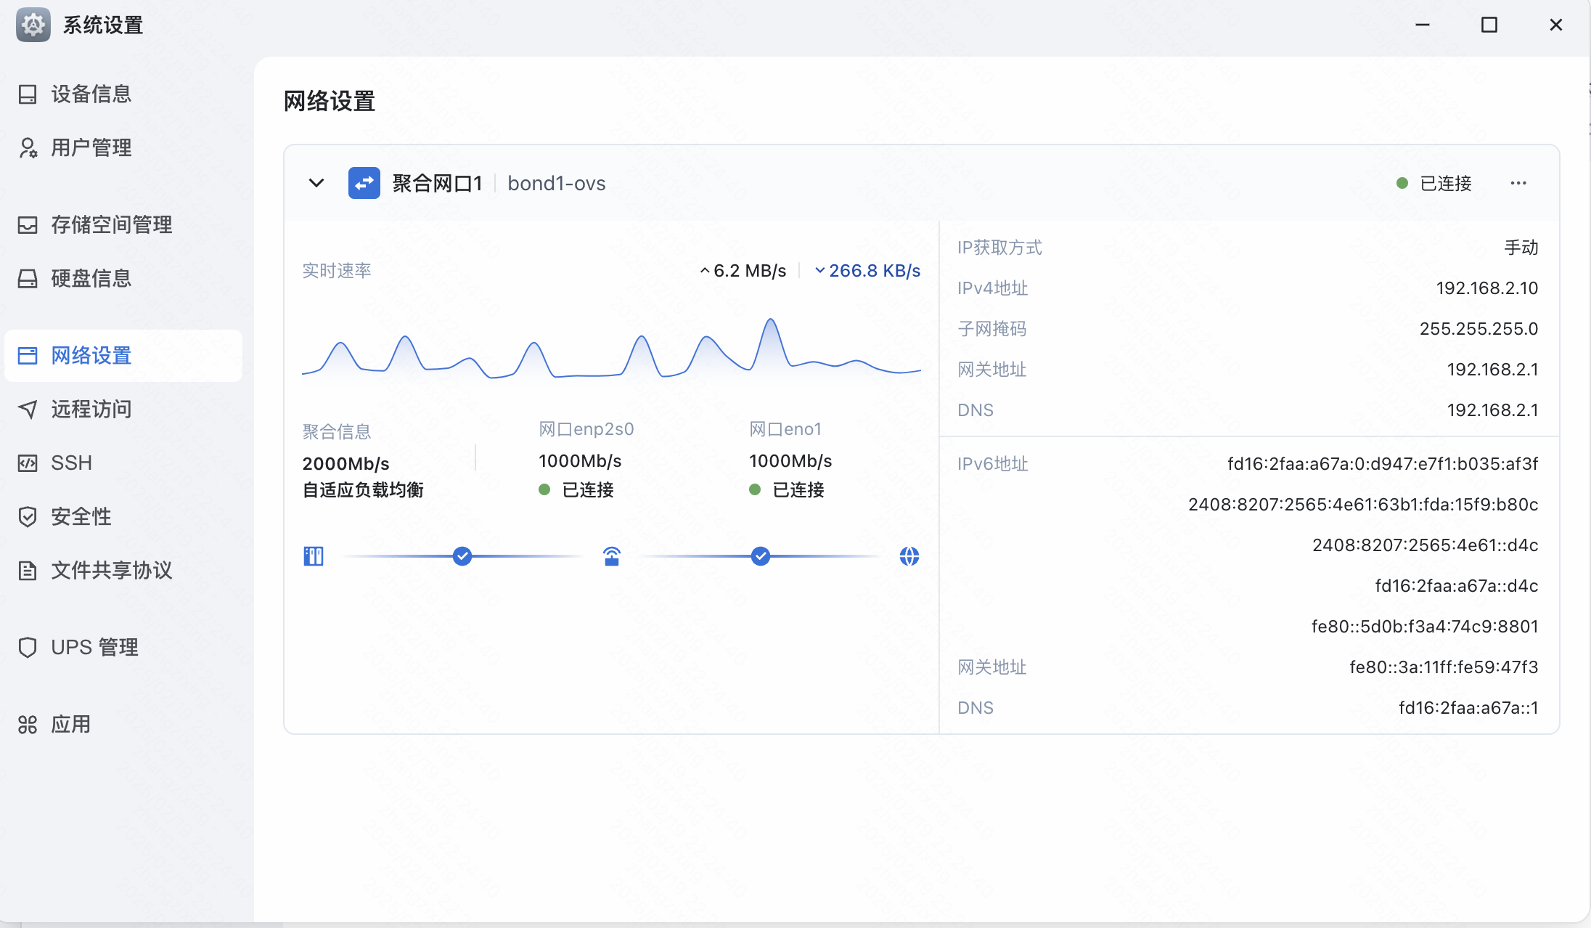The width and height of the screenshot is (1591, 928).
Task: Open the SSH settings page
Action: tap(123, 463)
